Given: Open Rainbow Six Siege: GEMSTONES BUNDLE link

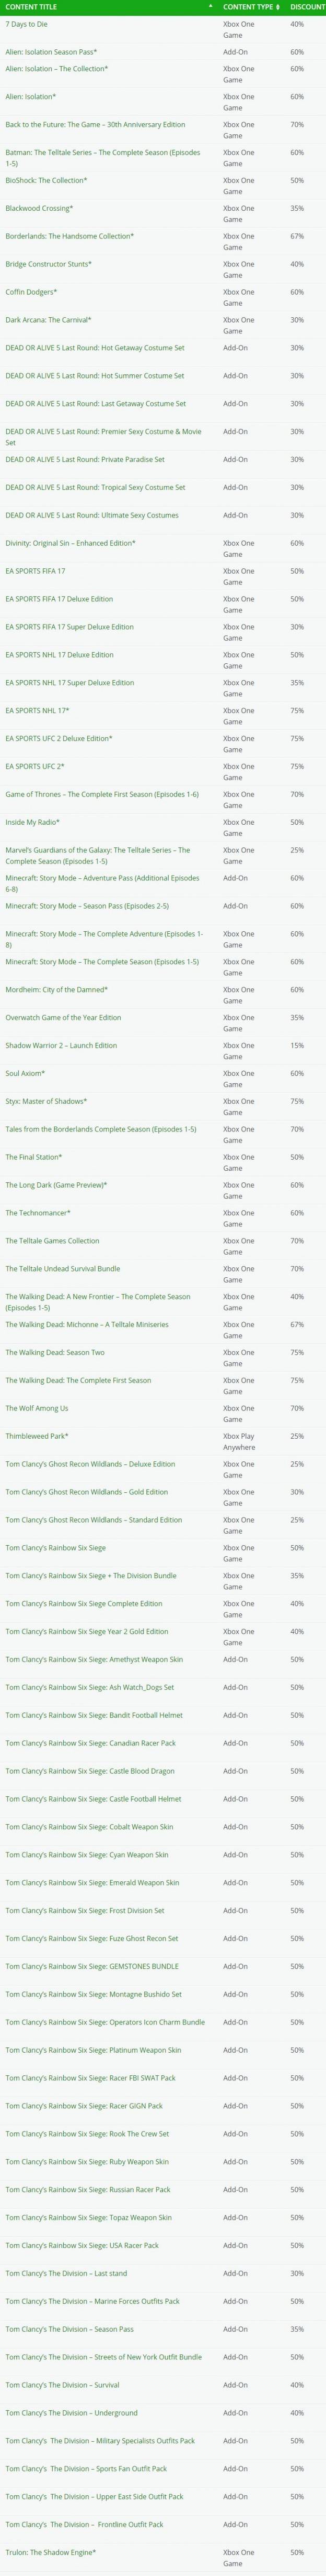Looking at the screenshot, I should (x=92, y=1966).
